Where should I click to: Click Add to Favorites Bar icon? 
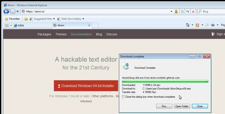tap(26, 19)
